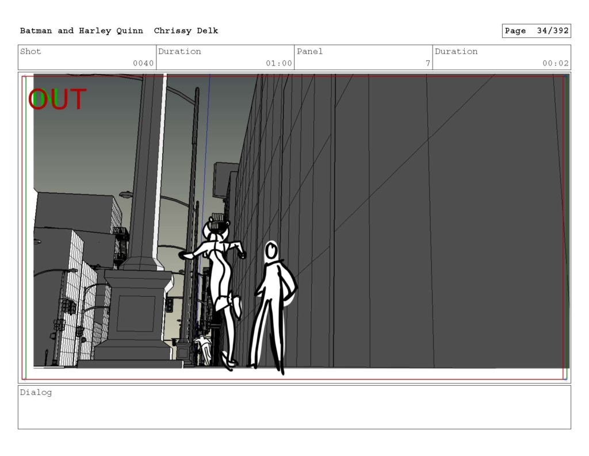Click the 'Dialog' label
The image size is (589, 456).
tap(36, 393)
